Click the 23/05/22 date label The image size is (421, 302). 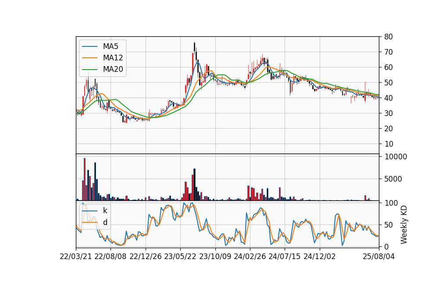click(x=180, y=256)
